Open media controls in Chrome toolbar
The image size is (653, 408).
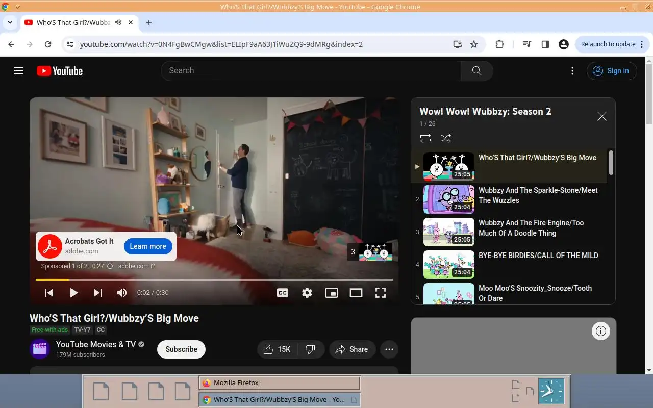pyautogui.click(x=528, y=44)
